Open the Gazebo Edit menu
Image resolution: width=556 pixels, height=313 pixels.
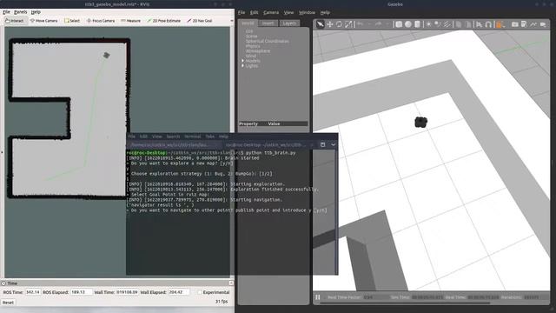[255, 12]
